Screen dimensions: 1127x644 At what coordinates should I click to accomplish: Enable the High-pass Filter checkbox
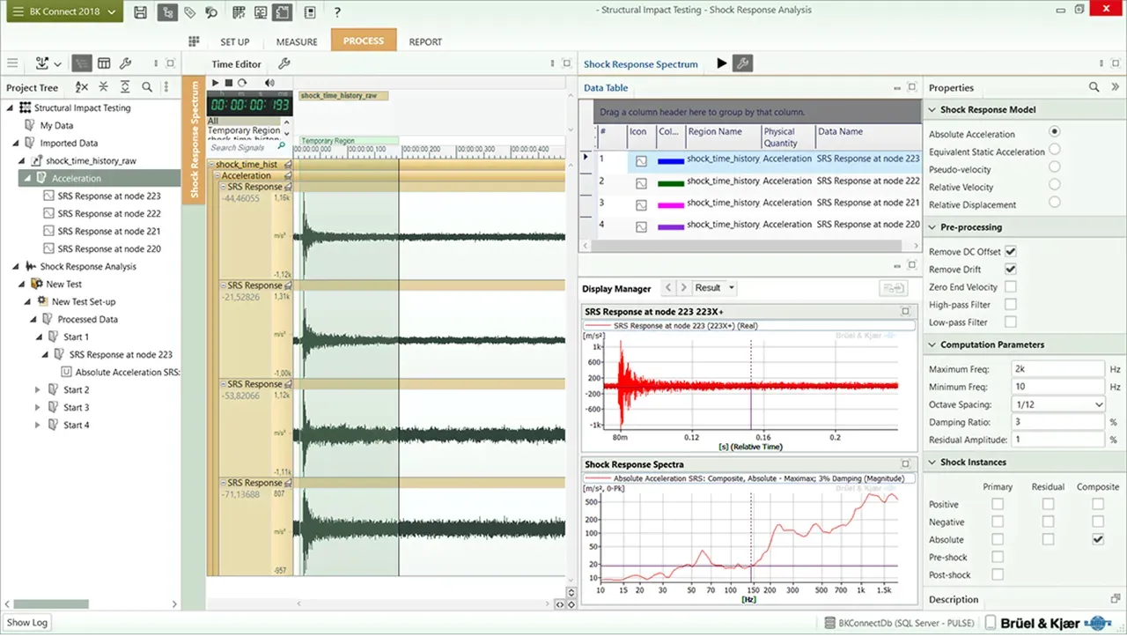1011,304
